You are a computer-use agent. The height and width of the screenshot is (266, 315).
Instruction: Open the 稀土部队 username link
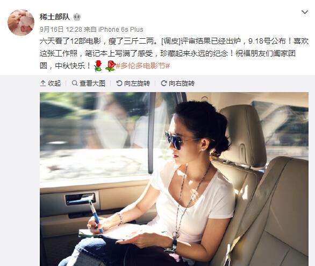55,17
